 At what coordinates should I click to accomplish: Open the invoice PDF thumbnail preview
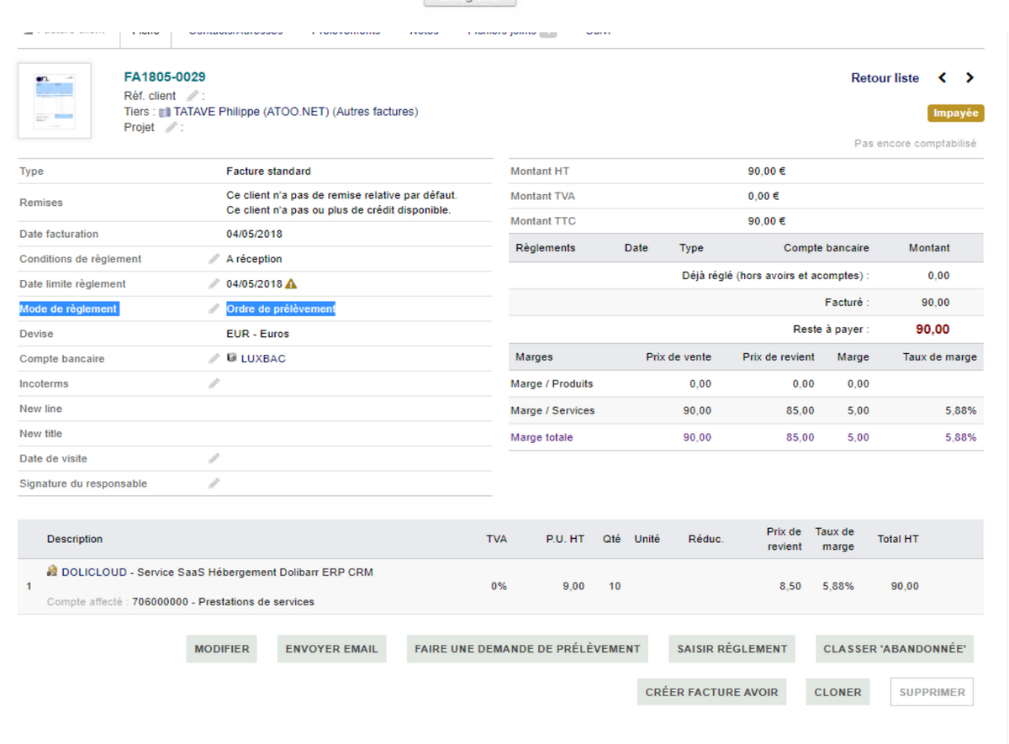click(x=55, y=100)
